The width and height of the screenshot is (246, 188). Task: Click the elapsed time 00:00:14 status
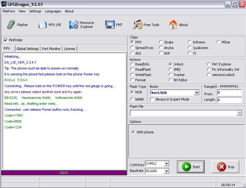[x=228, y=185]
